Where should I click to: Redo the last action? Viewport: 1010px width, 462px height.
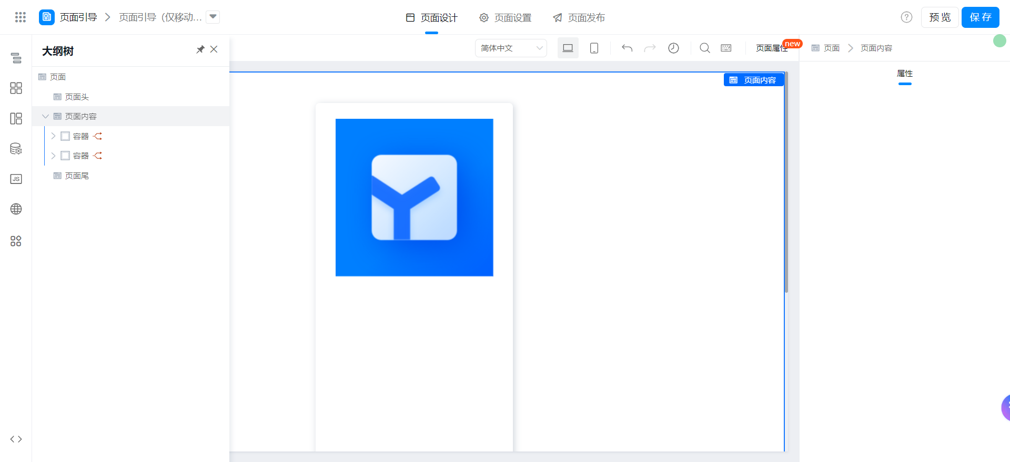point(650,48)
